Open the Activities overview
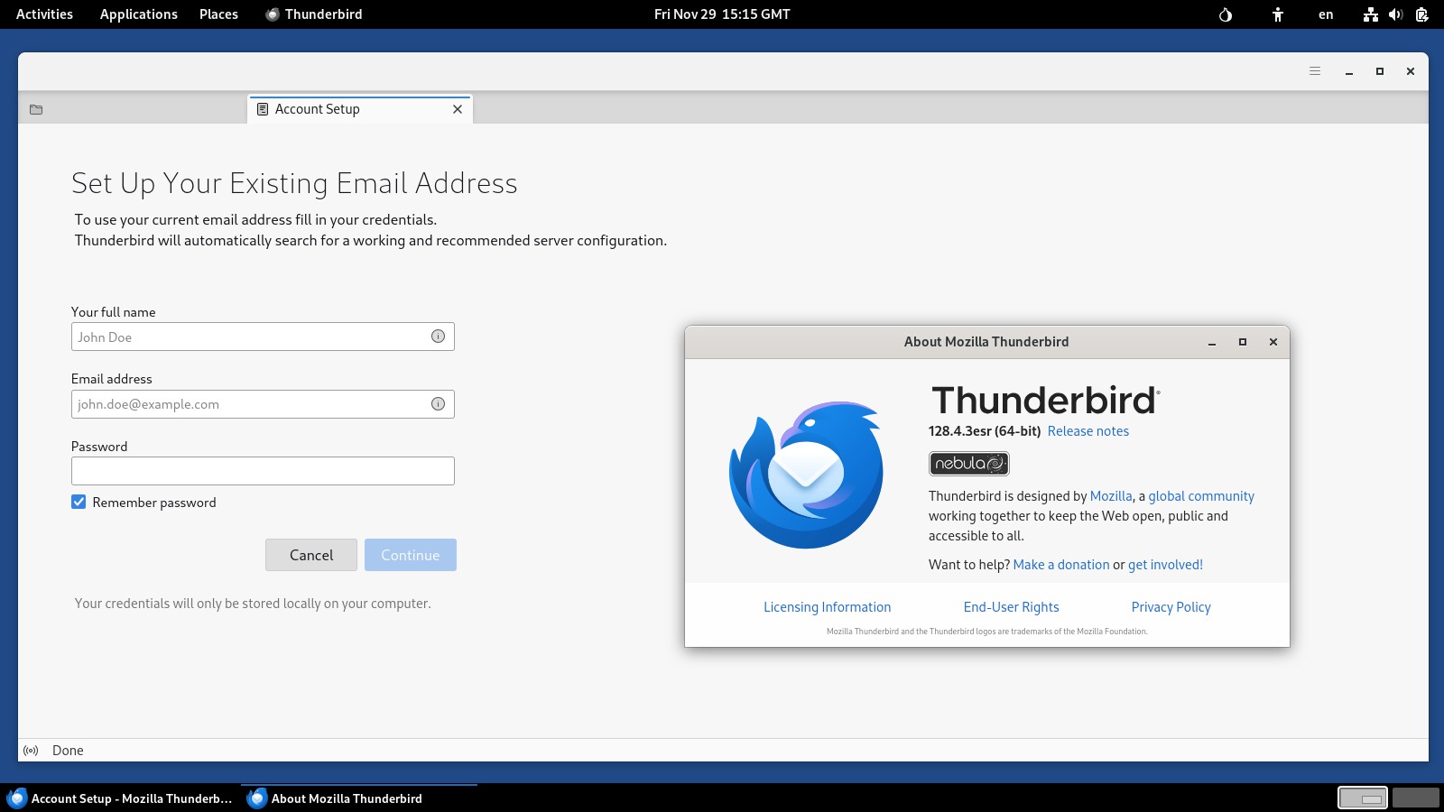 click(44, 14)
